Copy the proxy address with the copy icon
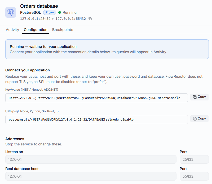Viewport: 212px width, 184px height. coord(90,19)
